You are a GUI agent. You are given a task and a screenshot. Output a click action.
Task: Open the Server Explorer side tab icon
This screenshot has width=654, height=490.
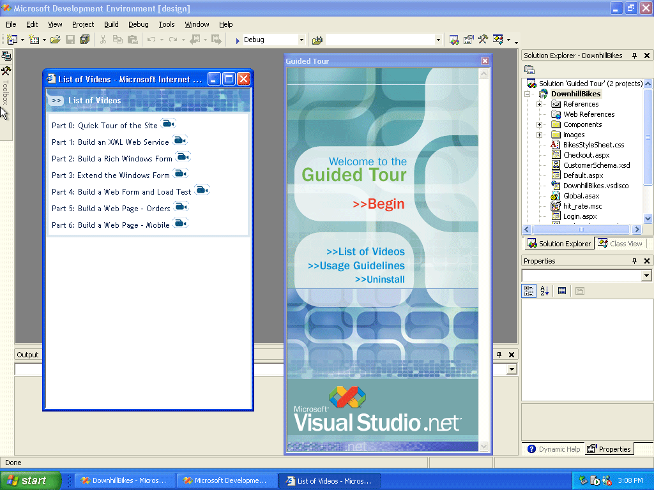coord(6,56)
